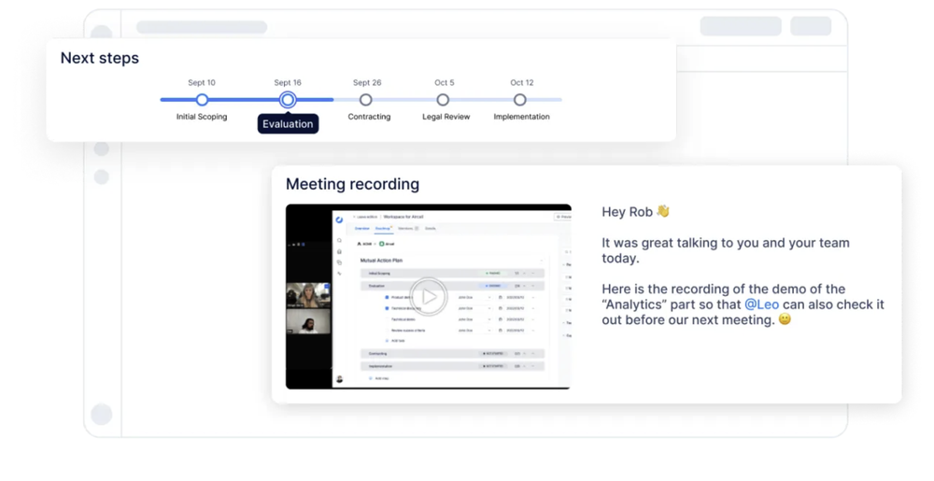934x481 pixels.
Task: Select the Sept 16 Evaluation step marker
Action: pyautogui.click(x=288, y=99)
